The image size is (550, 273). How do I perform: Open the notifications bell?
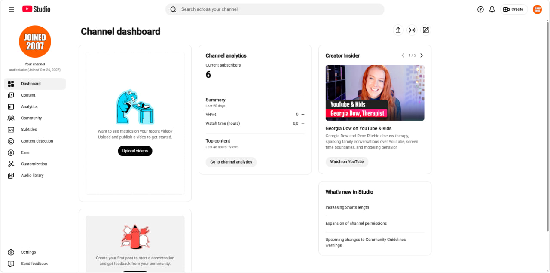click(x=492, y=9)
